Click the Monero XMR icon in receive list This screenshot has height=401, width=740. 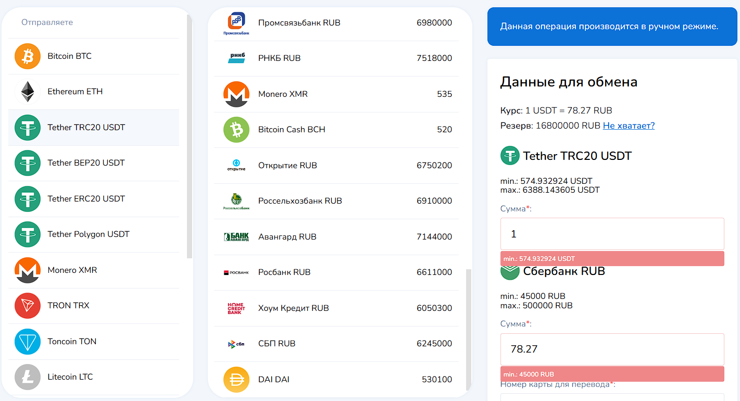click(x=236, y=94)
